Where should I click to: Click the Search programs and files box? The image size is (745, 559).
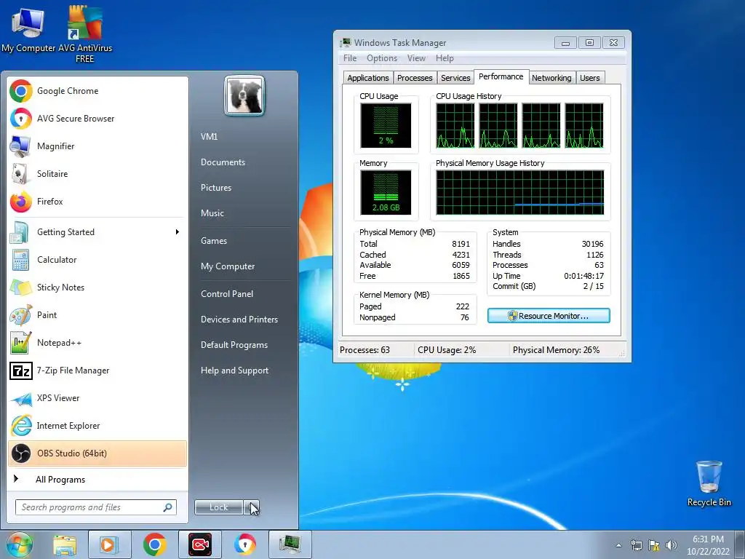point(96,507)
